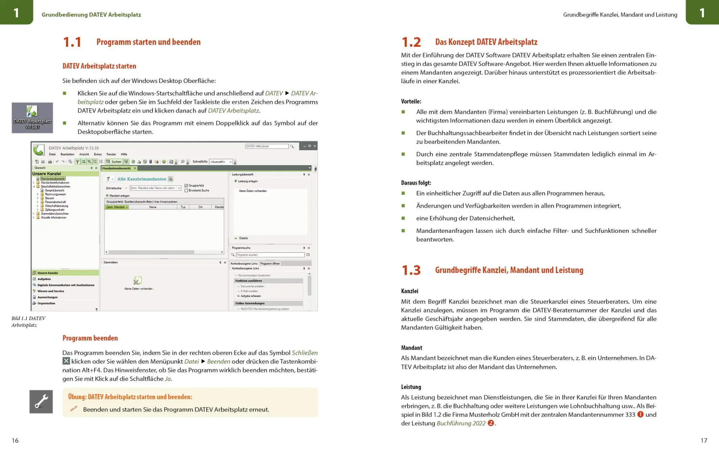Click the speech bubble toolbar icon
This screenshot has width=719, height=454.
coord(183,161)
